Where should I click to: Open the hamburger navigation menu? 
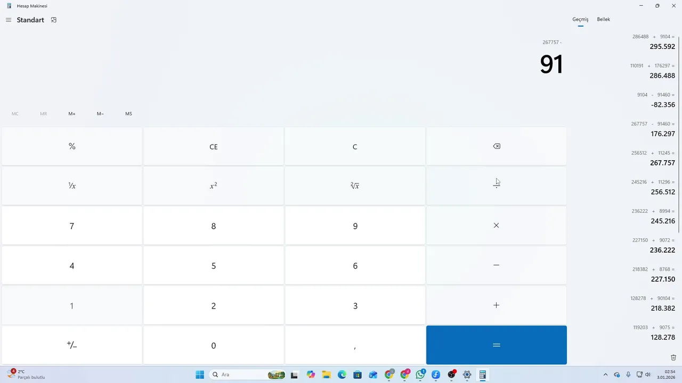(9, 20)
